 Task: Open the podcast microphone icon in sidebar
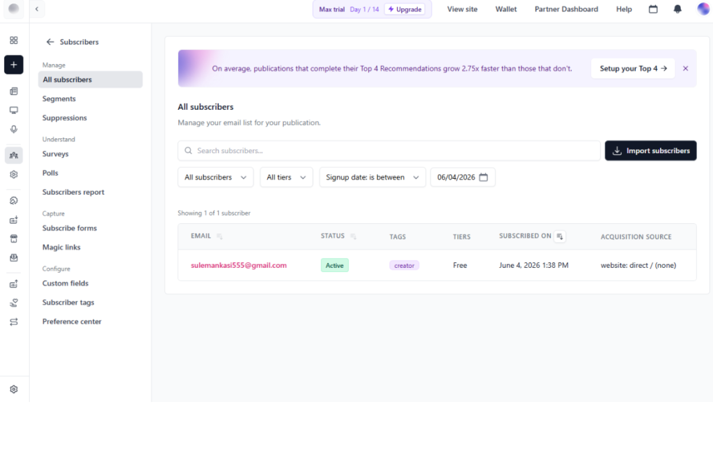[x=14, y=129]
